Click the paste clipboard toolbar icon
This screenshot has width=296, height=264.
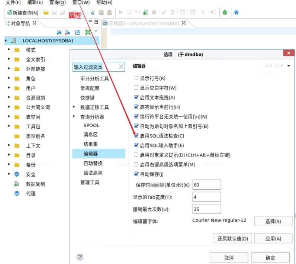coord(109,12)
